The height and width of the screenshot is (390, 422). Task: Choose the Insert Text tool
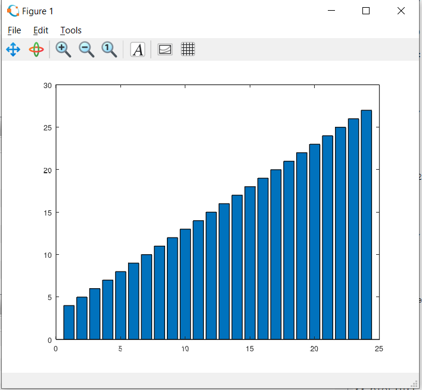pyautogui.click(x=138, y=49)
